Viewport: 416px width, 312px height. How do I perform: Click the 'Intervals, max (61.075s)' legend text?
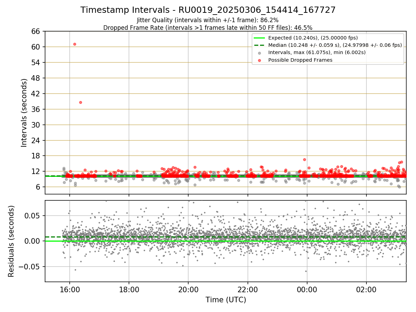coord(317,53)
